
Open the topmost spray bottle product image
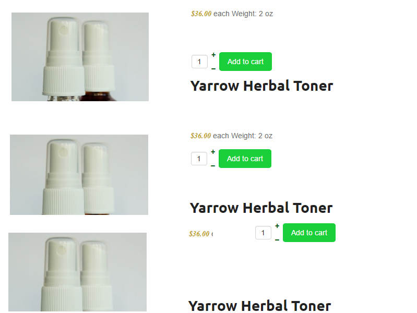point(80,57)
